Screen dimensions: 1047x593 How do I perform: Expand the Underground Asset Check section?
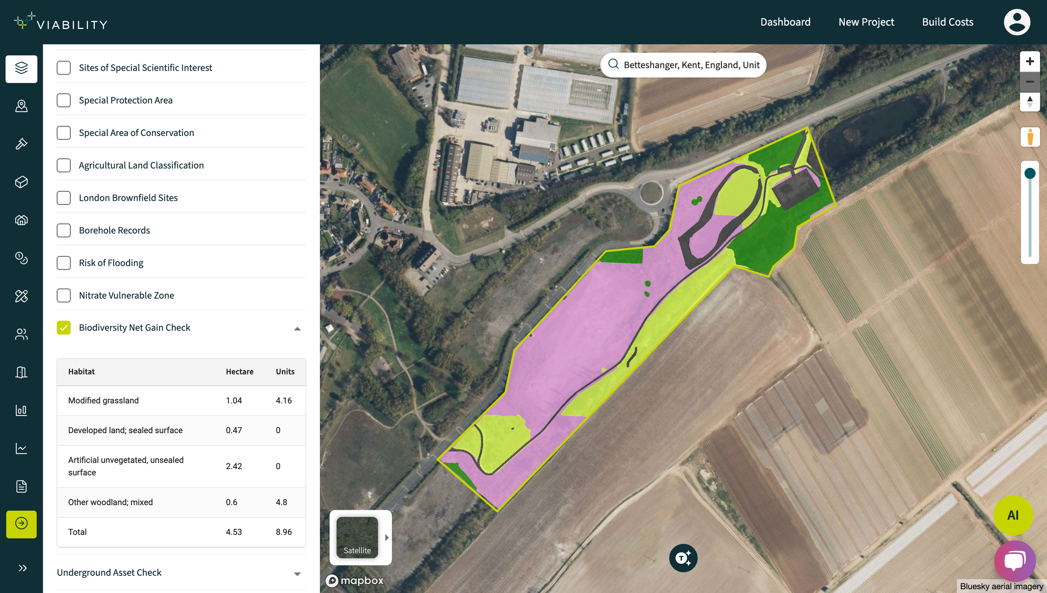[297, 574]
